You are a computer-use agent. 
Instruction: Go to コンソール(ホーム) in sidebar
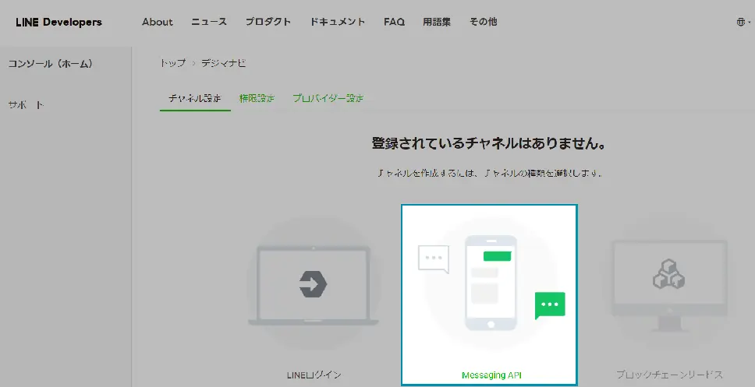click(51, 63)
